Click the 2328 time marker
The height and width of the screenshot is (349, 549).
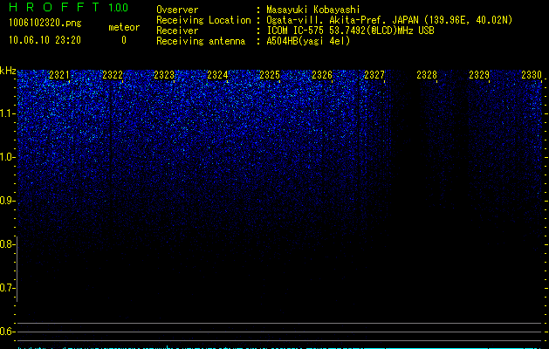[427, 75]
